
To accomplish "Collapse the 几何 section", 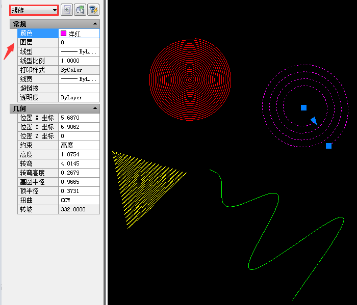I will 95,108.
